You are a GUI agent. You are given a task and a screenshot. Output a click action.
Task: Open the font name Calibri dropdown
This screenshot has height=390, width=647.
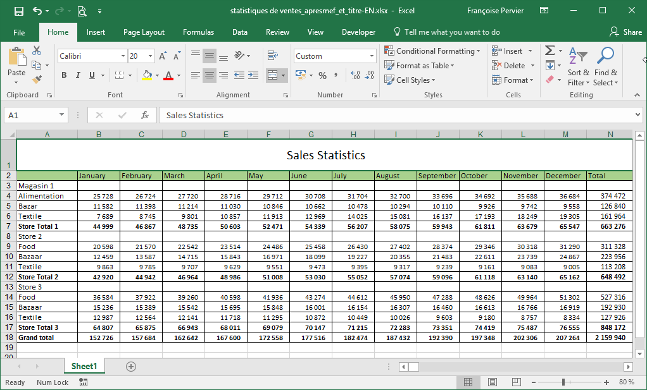tap(123, 56)
